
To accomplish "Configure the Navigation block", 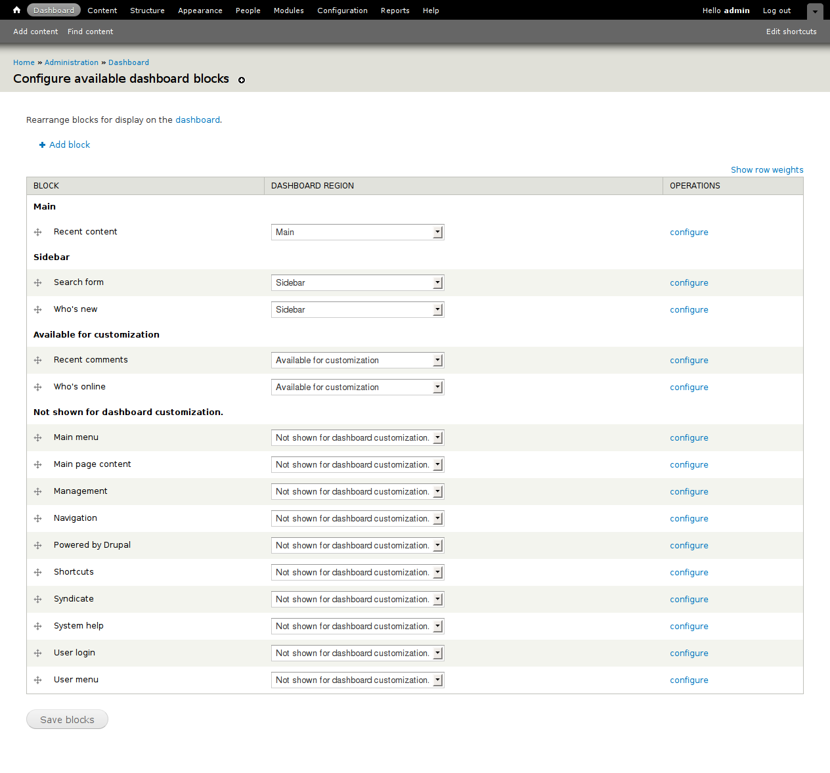I will [x=689, y=519].
